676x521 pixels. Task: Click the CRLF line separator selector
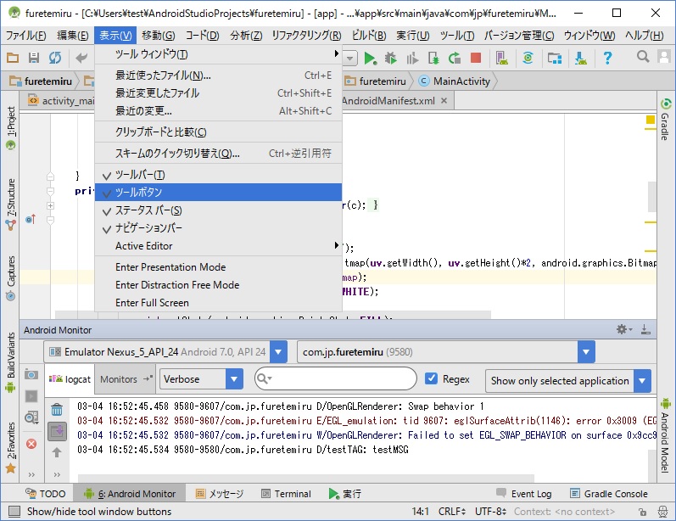pos(452,512)
